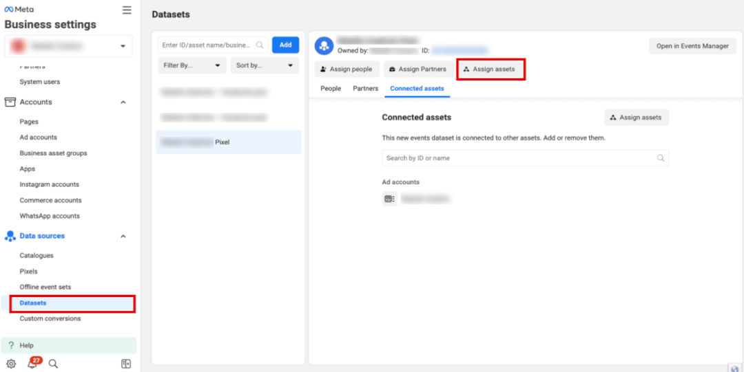Open Catalogues under Data sources
The width and height of the screenshot is (744, 372).
(x=37, y=255)
